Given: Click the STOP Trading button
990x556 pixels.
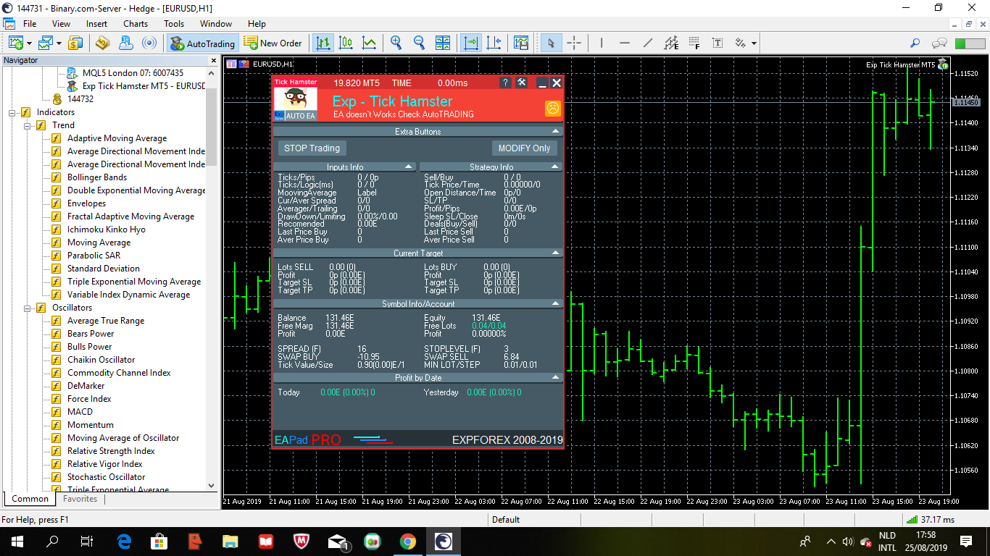Looking at the screenshot, I should pyautogui.click(x=312, y=148).
